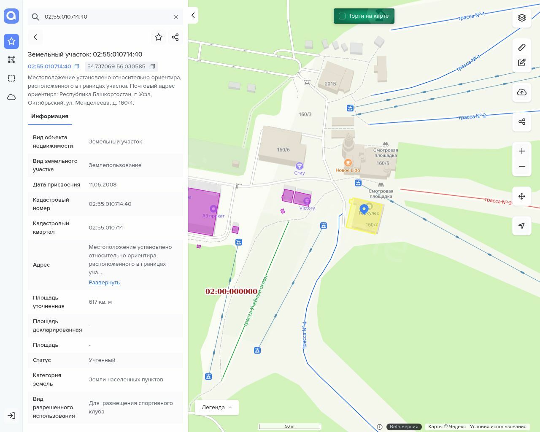Expand the address with Развернуть
This screenshot has width=540, height=432.
pyautogui.click(x=104, y=283)
